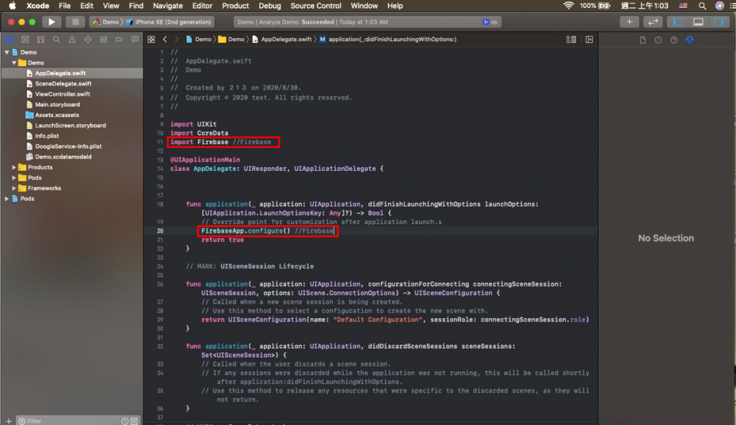This screenshot has height=425, width=736.
Task: Collapse the Demo project root
Action: click(6, 52)
